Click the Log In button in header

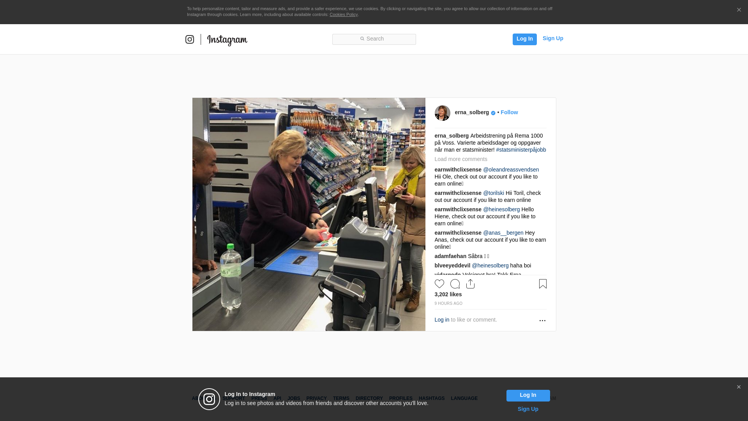[x=525, y=39]
